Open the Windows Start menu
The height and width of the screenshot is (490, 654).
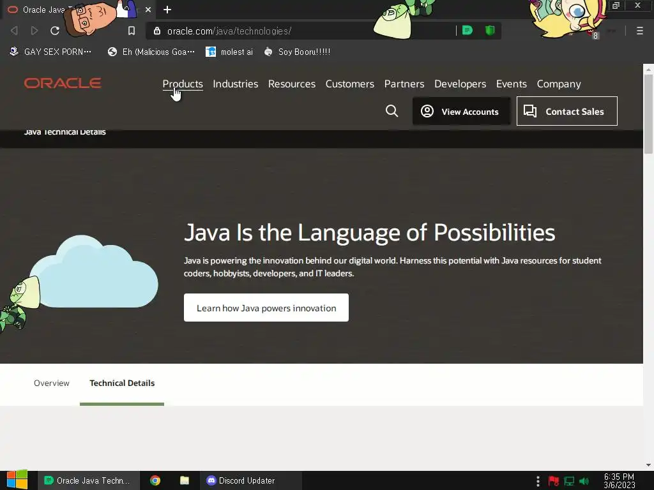[x=17, y=480]
